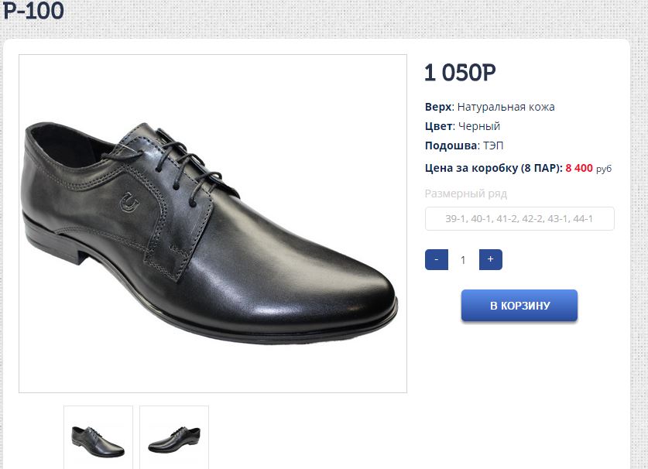
Task: Click the horseshoe logo on the shoe
Action: (130, 203)
